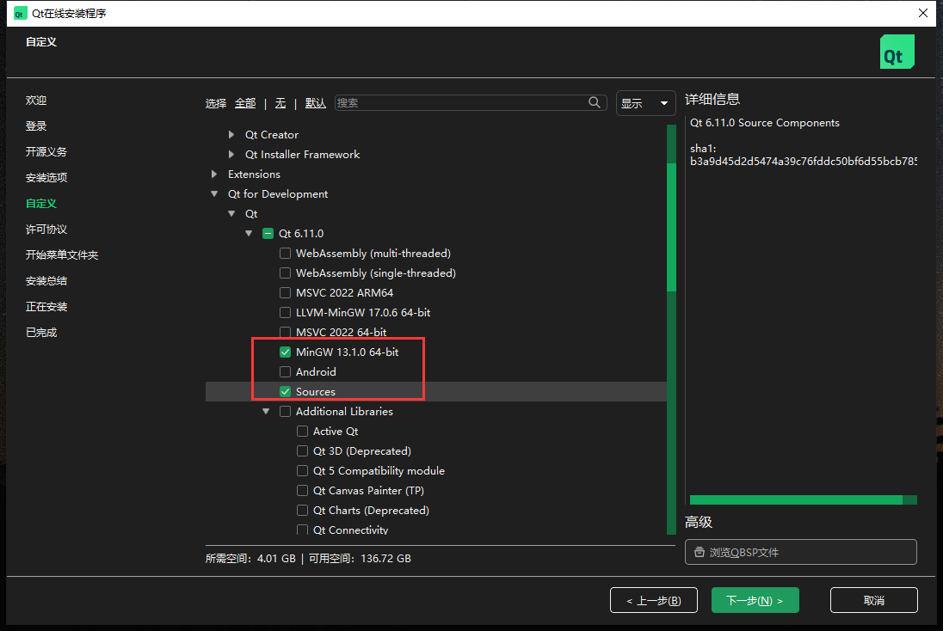Click the 默认 default selection link
943x631 pixels.
(x=315, y=103)
